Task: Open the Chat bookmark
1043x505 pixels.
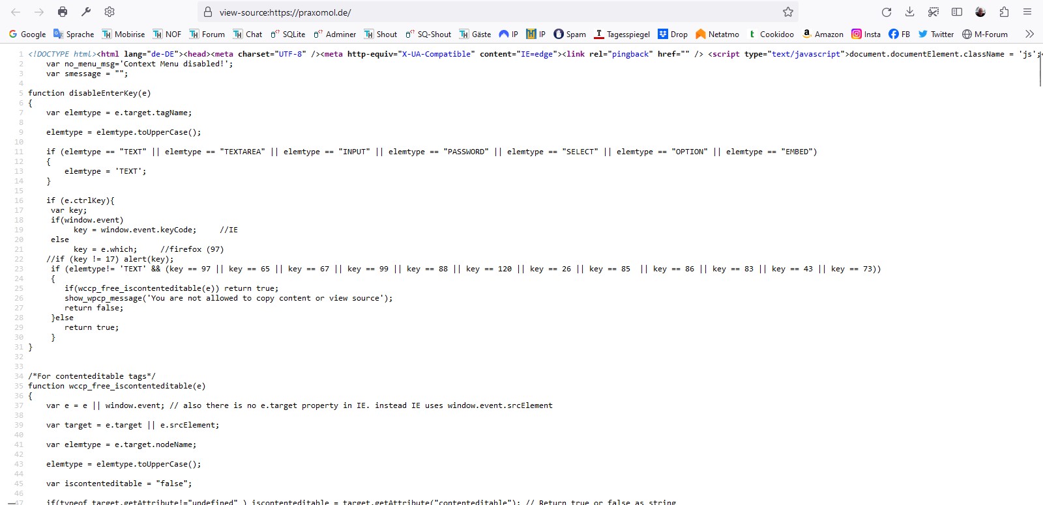Action: (x=248, y=34)
